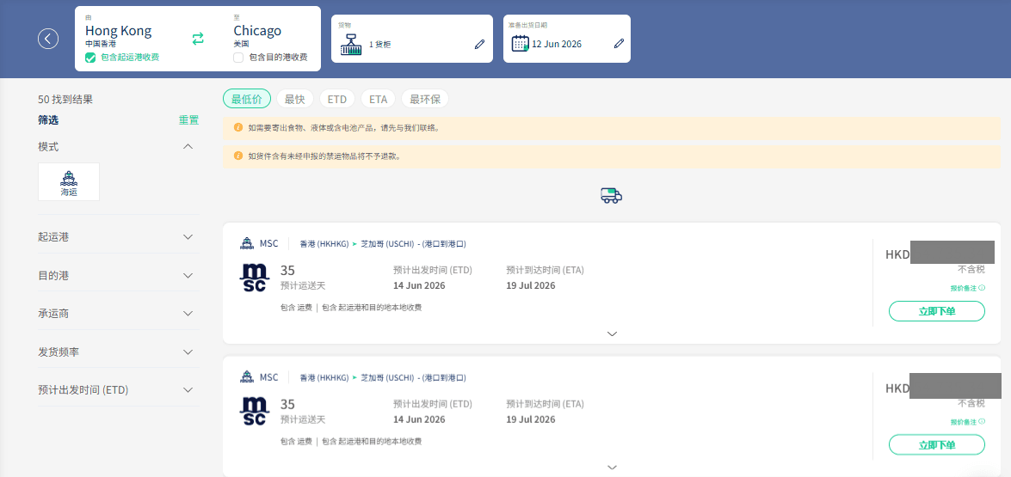Expand the 目的港 filter
The width and height of the screenshot is (1011, 477).
[188, 276]
